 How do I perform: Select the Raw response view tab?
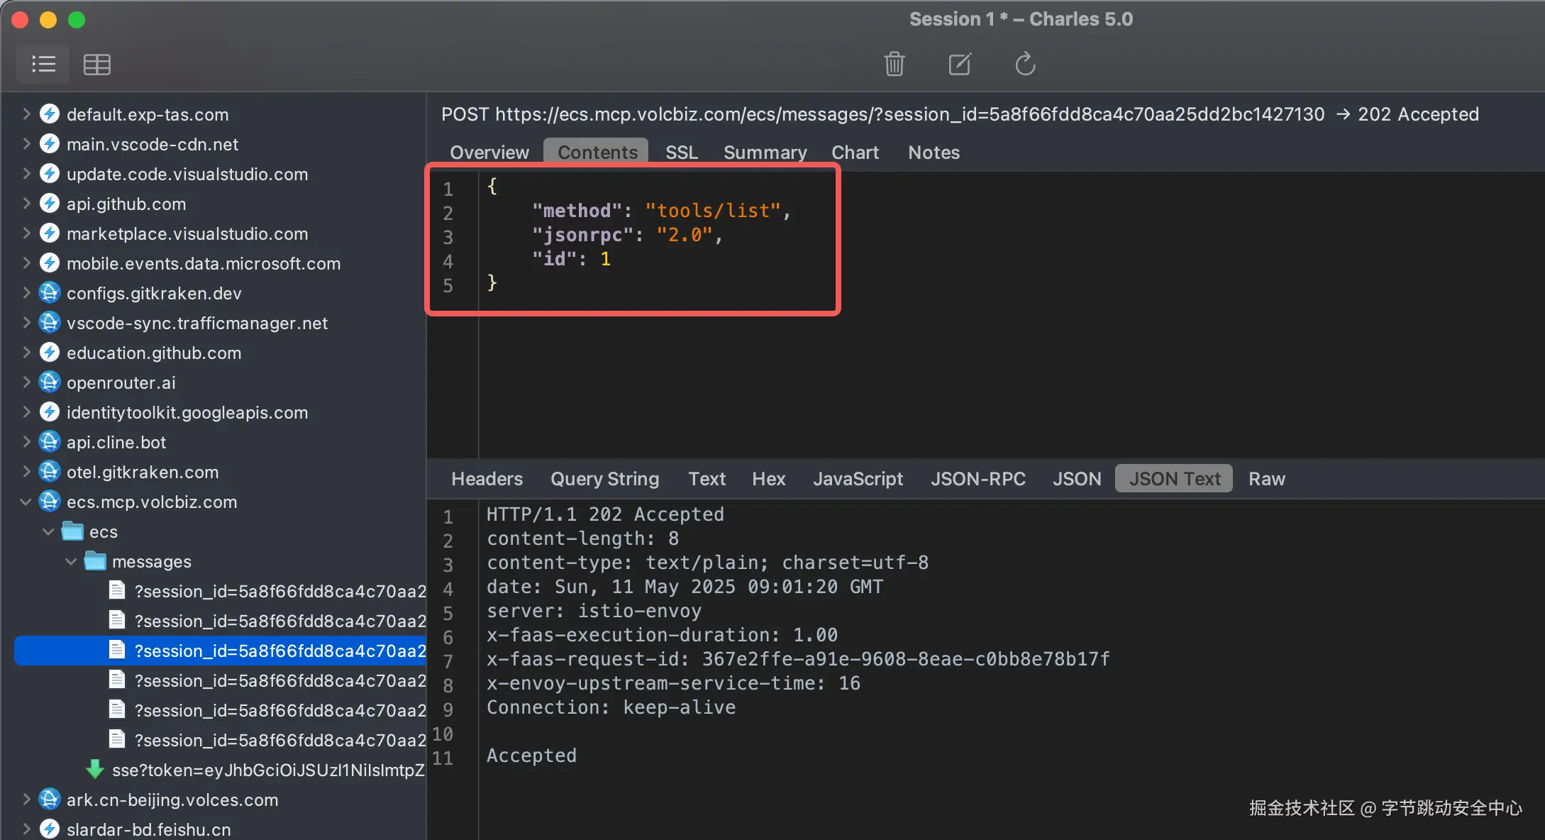(x=1266, y=478)
